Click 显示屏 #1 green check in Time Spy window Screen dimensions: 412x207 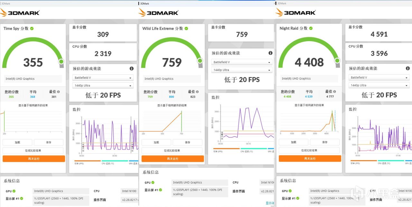coord(22,199)
